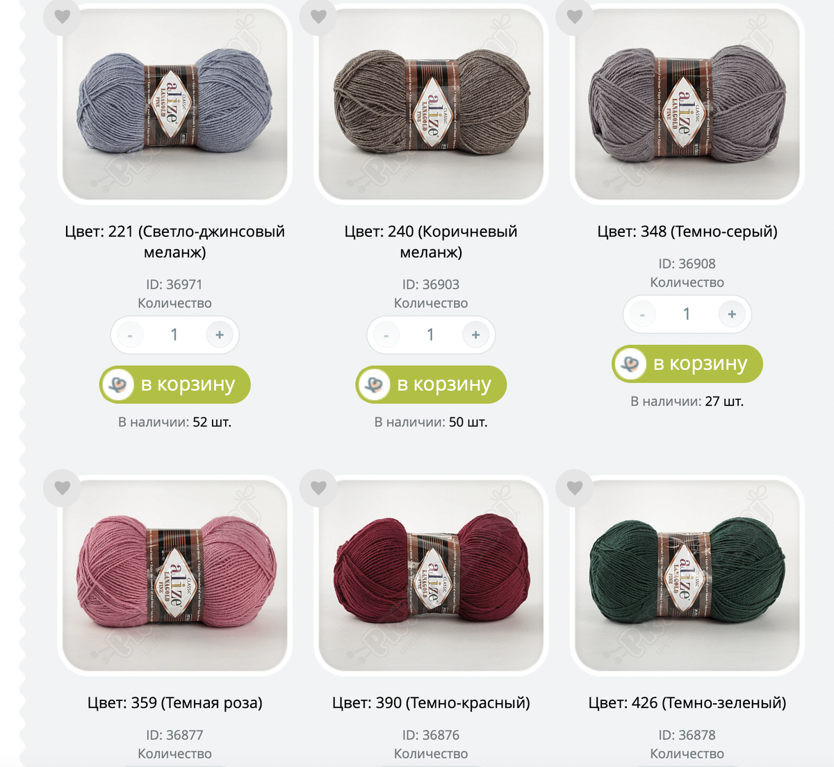Image resolution: width=834 pixels, height=767 pixels.
Task: Click heart icon on color 426 dark green
Action: [575, 487]
